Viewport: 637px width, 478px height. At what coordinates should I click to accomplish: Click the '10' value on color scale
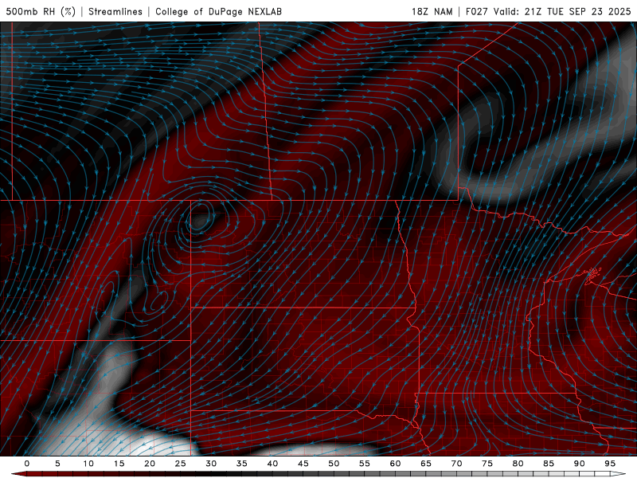[x=88, y=464]
